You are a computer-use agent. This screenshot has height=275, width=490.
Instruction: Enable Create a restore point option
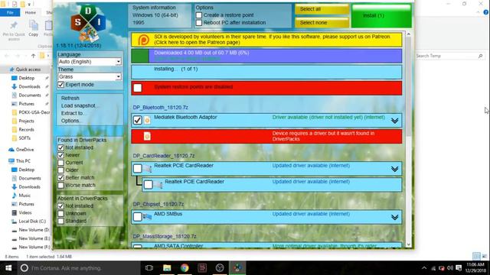[199, 15]
